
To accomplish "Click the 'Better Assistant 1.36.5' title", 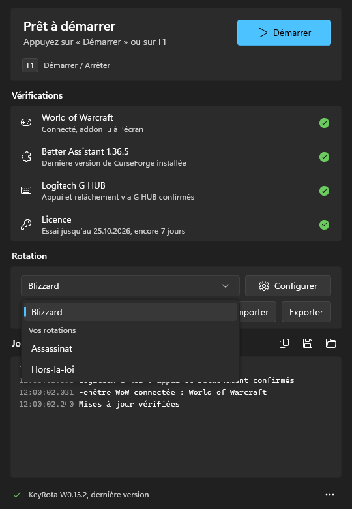I will tap(85, 151).
